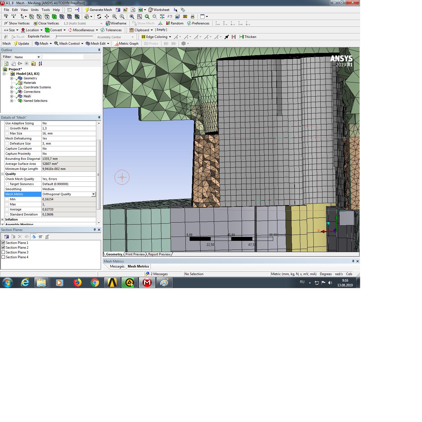This screenshot has height=422, width=422.
Task: Click Expand All icon in Outline toolbar
Action: pos(26,64)
